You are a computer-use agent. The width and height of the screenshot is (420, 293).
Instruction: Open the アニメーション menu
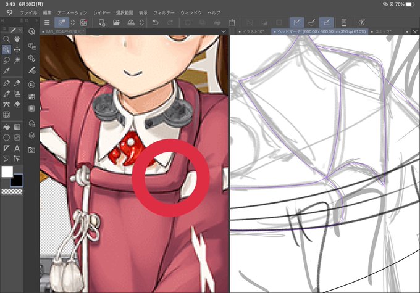[x=72, y=12]
